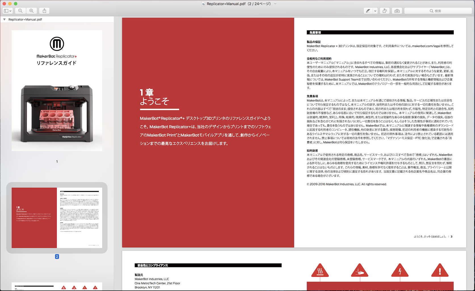Click the '全般的なご利用規約' subheading
475x291 pixels.
(319, 58)
